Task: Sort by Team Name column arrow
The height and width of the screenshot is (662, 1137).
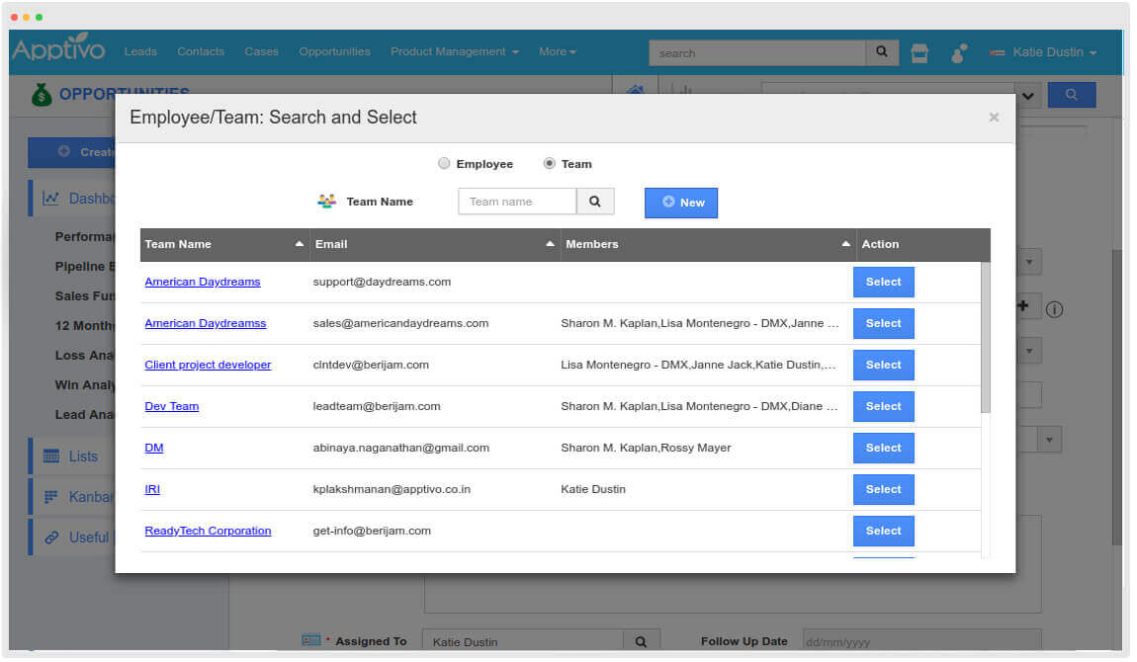Action: click(x=300, y=244)
